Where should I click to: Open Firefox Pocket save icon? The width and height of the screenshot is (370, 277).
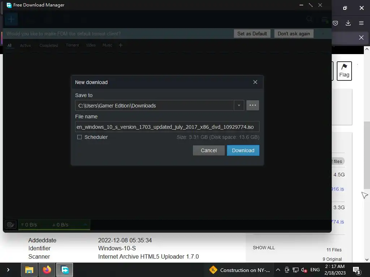335,23
